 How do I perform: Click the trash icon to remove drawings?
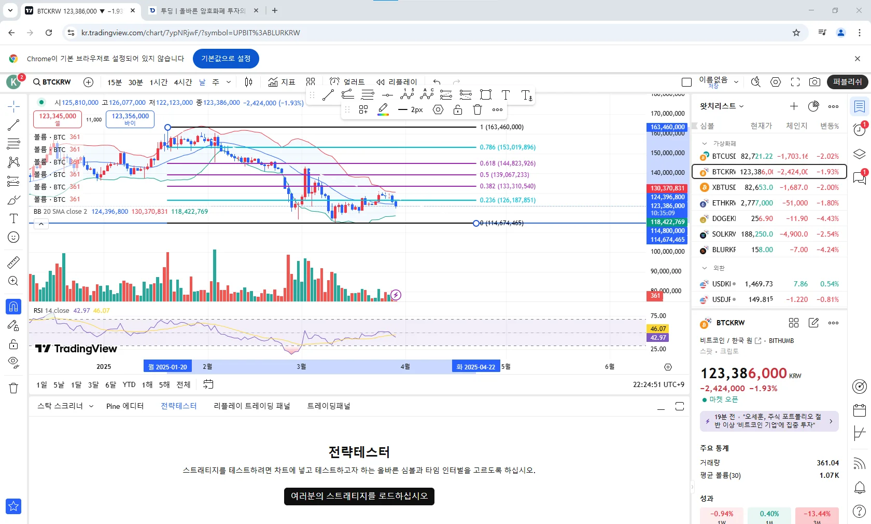13,388
